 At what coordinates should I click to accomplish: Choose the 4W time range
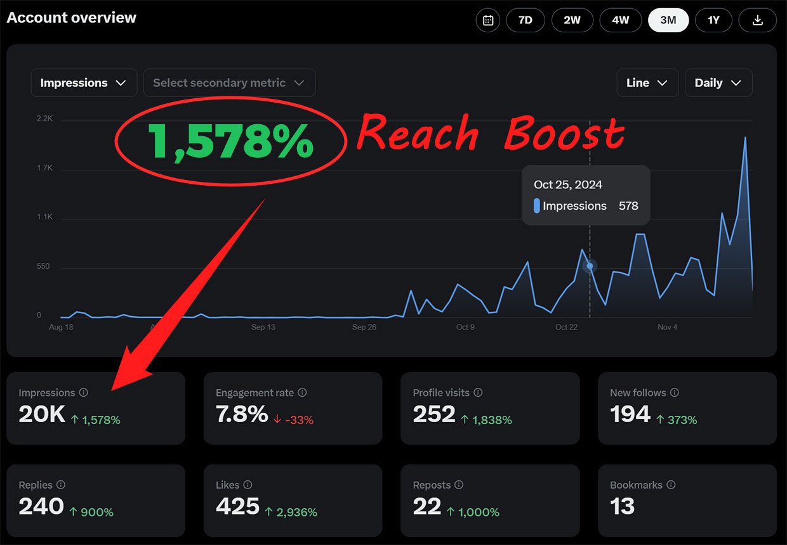tap(620, 20)
